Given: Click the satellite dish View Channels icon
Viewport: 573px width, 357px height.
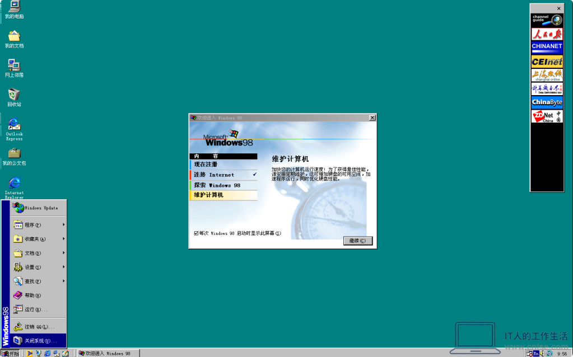Looking at the screenshot, I should (x=39, y=353).
